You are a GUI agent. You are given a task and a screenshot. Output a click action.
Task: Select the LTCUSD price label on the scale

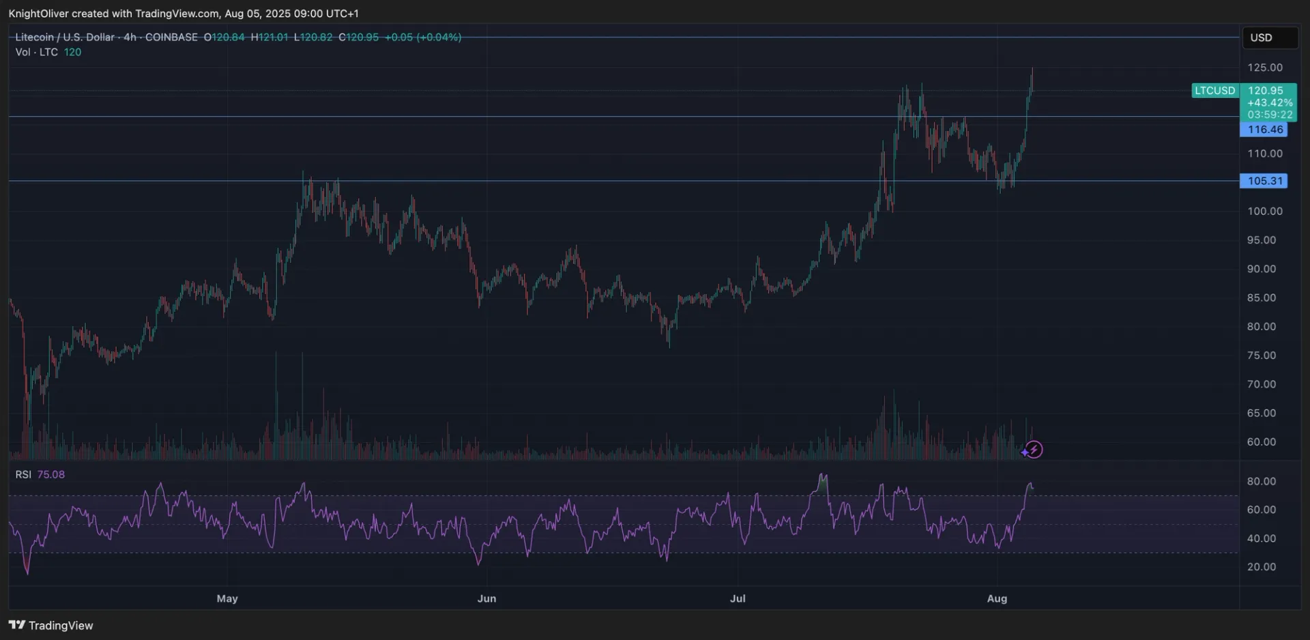[1214, 90]
